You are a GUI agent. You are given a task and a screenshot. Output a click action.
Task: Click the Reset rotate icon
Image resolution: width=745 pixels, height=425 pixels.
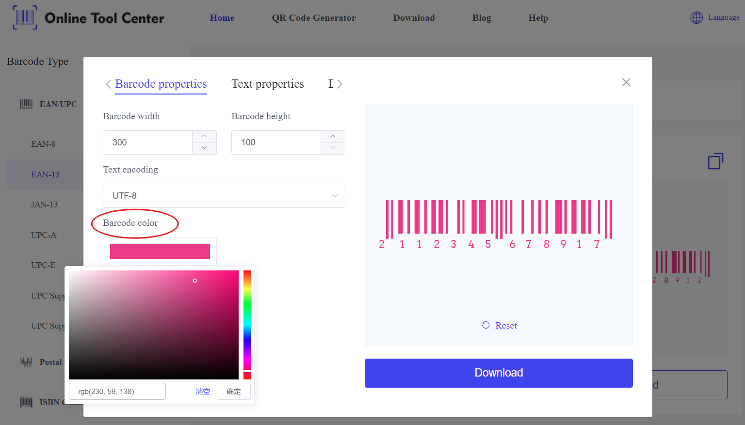click(x=486, y=325)
